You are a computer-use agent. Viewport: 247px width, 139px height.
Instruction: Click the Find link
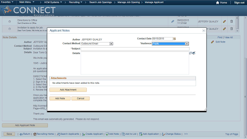(220, 37)
